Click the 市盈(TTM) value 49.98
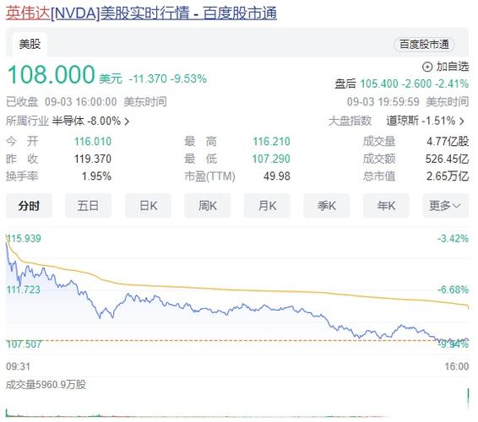This screenshot has height=422, width=478. [277, 176]
